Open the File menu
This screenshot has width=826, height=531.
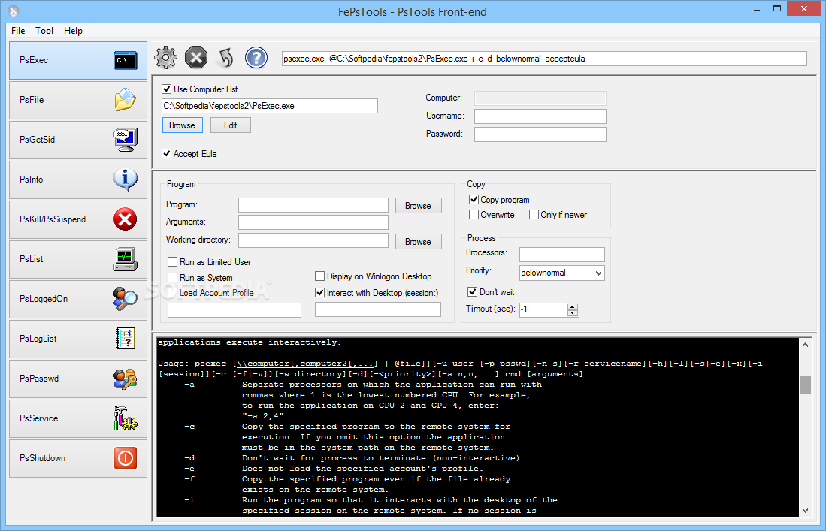tap(18, 31)
